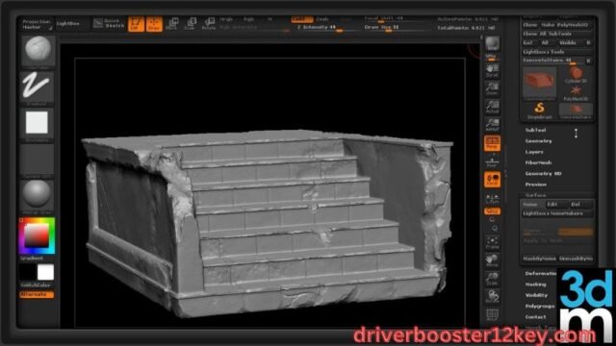
Task: Toggle the small orange XYZ button
Action: click(x=492, y=211)
